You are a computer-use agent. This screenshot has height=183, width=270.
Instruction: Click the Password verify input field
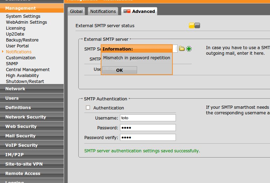point(148,137)
